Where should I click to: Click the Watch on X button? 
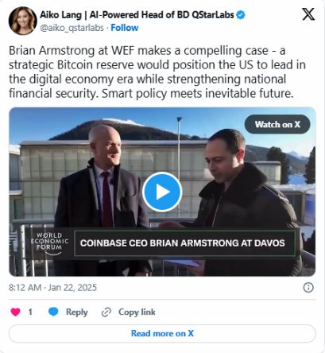coord(277,124)
